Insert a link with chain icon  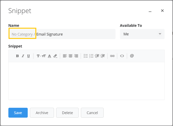click(x=112, y=56)
